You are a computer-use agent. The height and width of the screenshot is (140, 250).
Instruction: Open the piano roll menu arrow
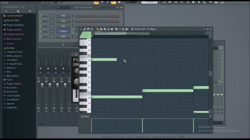click(81, 29)
